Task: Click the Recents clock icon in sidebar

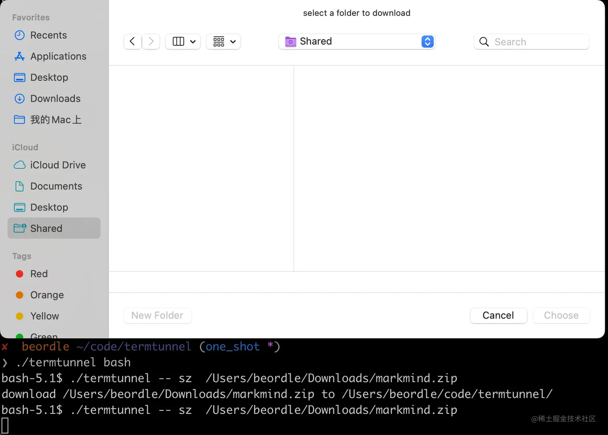Action: pyautogui.click(x=19, y=35)
